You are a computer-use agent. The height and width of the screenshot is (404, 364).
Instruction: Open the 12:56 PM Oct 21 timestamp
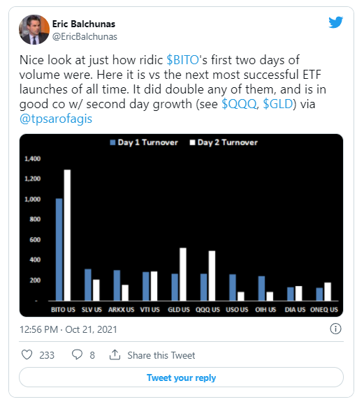coord(68,329)
